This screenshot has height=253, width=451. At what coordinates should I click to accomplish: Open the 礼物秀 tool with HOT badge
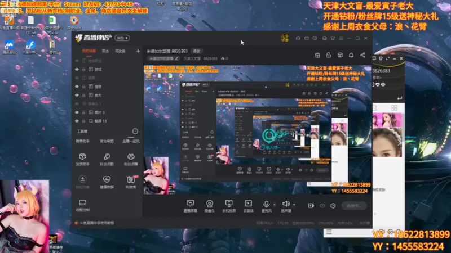(x=131, y=182)
